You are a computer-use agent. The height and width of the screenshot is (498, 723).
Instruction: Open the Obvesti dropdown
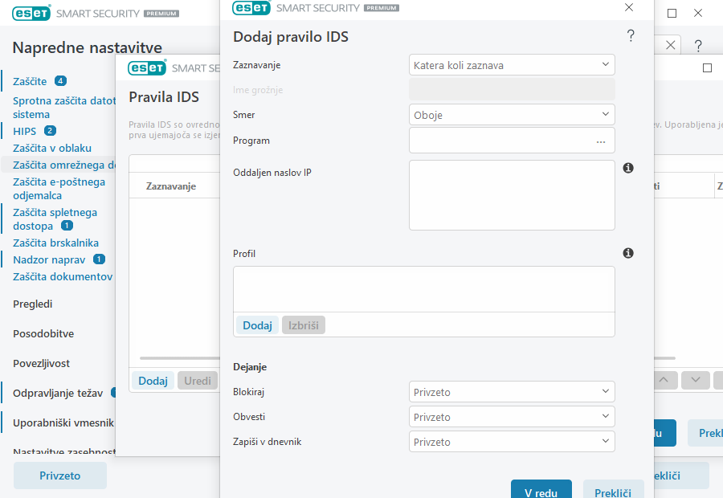click(x=512, y=417)
